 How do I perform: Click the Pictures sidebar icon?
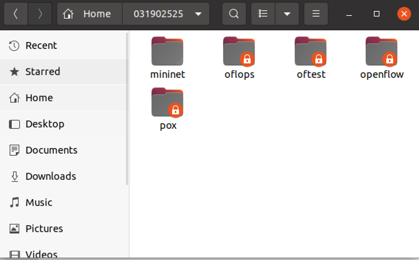click(x=14, y=228)
